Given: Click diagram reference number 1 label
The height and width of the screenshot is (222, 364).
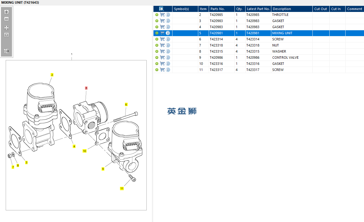Looking at the screenshot, I should 72,54.
